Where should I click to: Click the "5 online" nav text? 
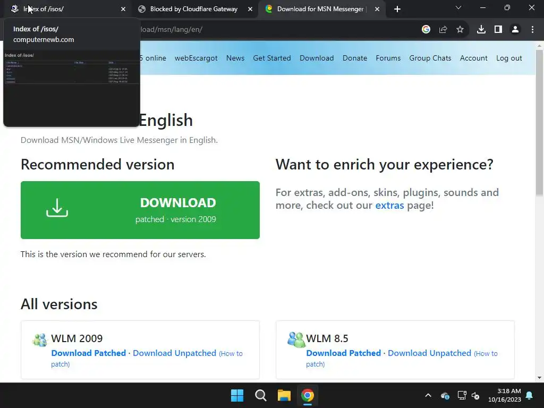153,58
